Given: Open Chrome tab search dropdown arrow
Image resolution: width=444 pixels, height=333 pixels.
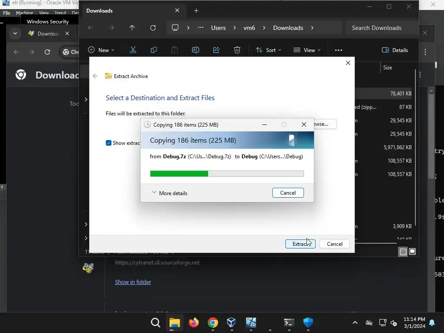Looking at the screenshot, I should 15,33.
